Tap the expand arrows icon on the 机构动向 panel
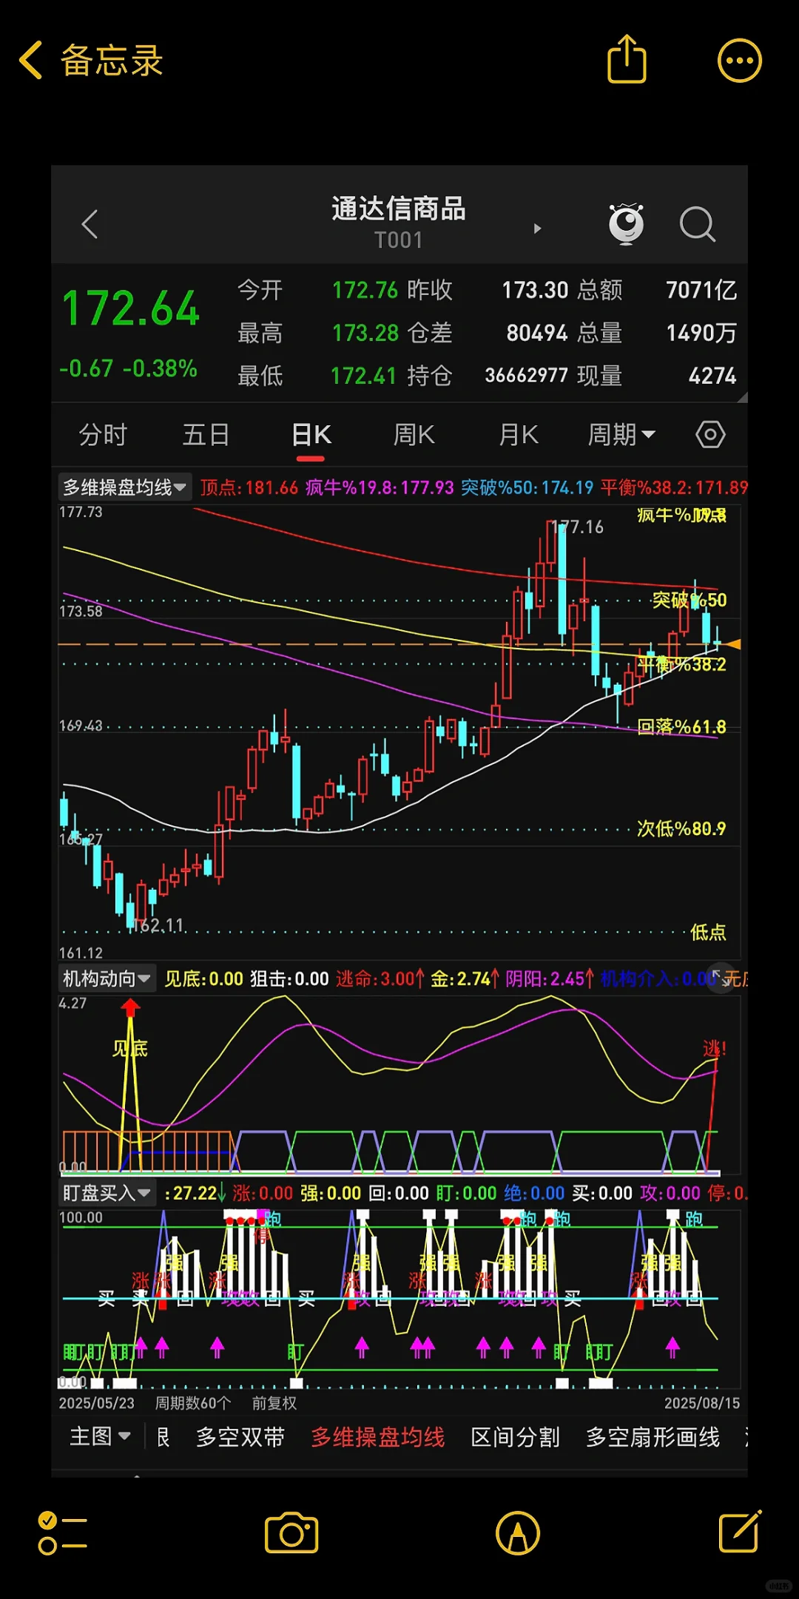Image resolution: width=799 pixels, height=1599 pixels. (x=720, y=978)
